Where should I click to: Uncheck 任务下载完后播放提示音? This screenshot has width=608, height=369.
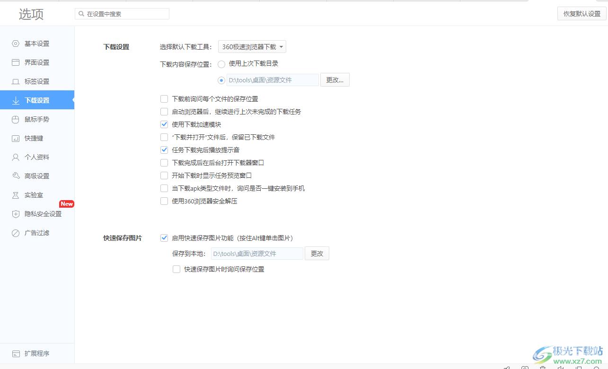click(x=164, y=150)
